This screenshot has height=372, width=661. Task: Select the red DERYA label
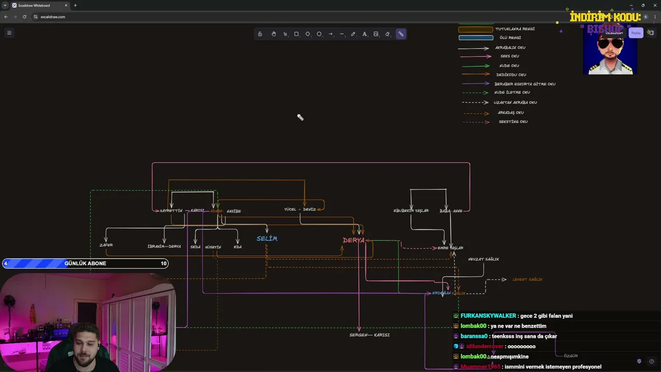click(354, 240)
